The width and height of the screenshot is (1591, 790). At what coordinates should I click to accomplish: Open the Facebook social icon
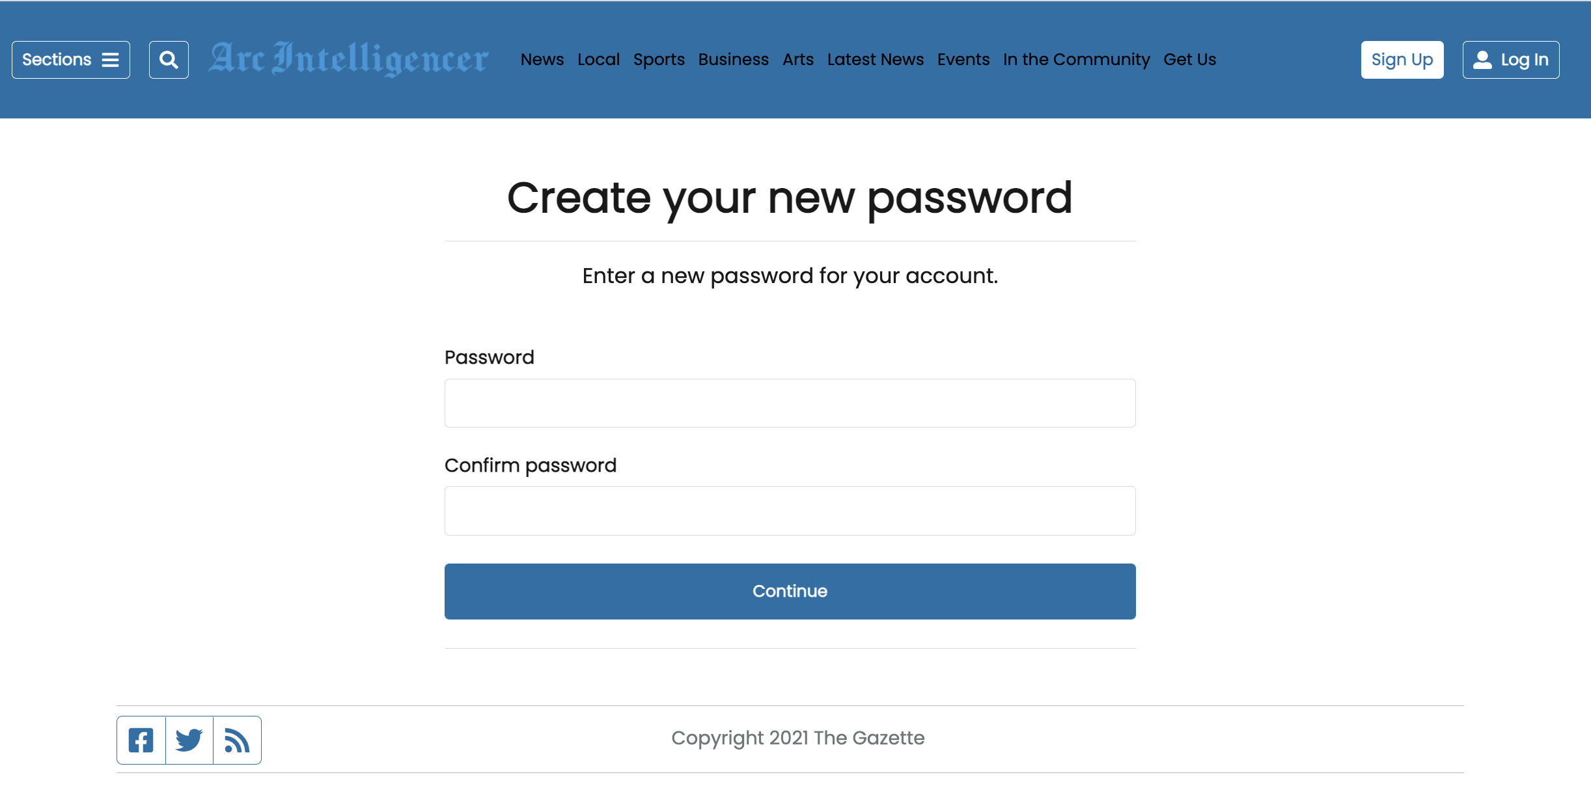[141, 740]
